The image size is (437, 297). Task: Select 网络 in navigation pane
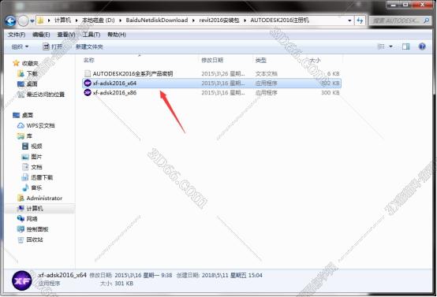pyautogui.click(x=32, y=219)
